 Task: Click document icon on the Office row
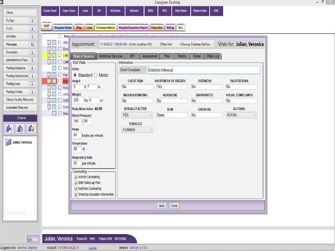click(x=54, y=43)
